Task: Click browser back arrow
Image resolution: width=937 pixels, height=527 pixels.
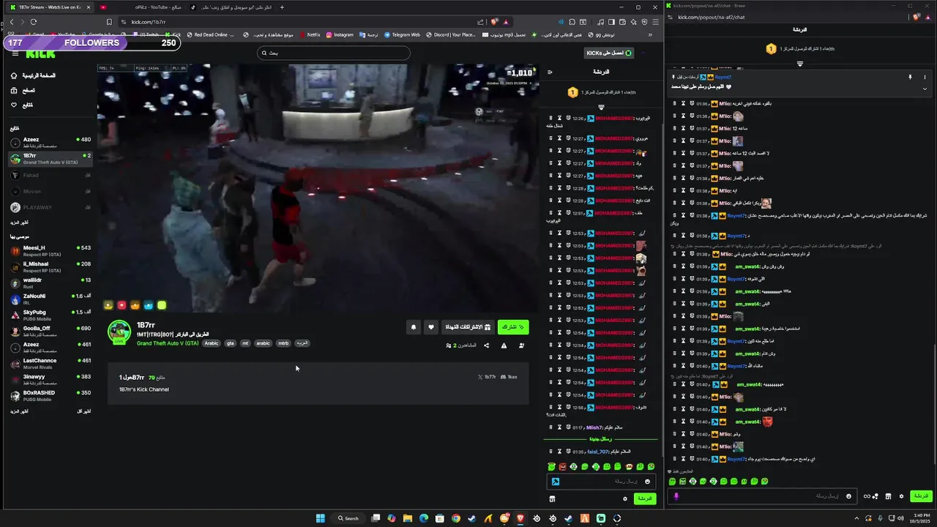Action: click(x=12, y=22)
